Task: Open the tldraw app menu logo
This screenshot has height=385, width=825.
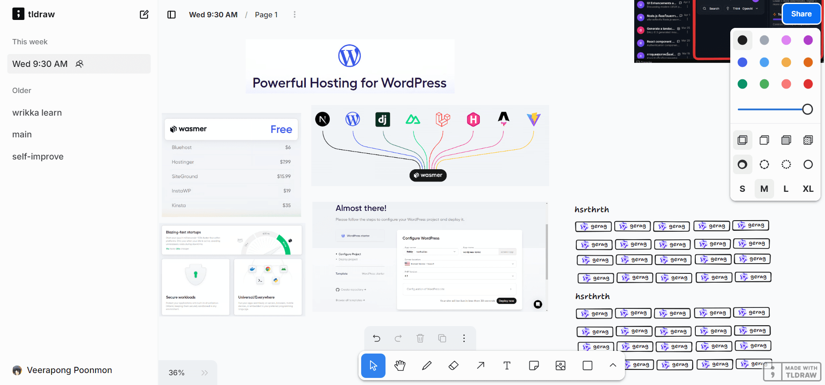Action: (18, 14)
